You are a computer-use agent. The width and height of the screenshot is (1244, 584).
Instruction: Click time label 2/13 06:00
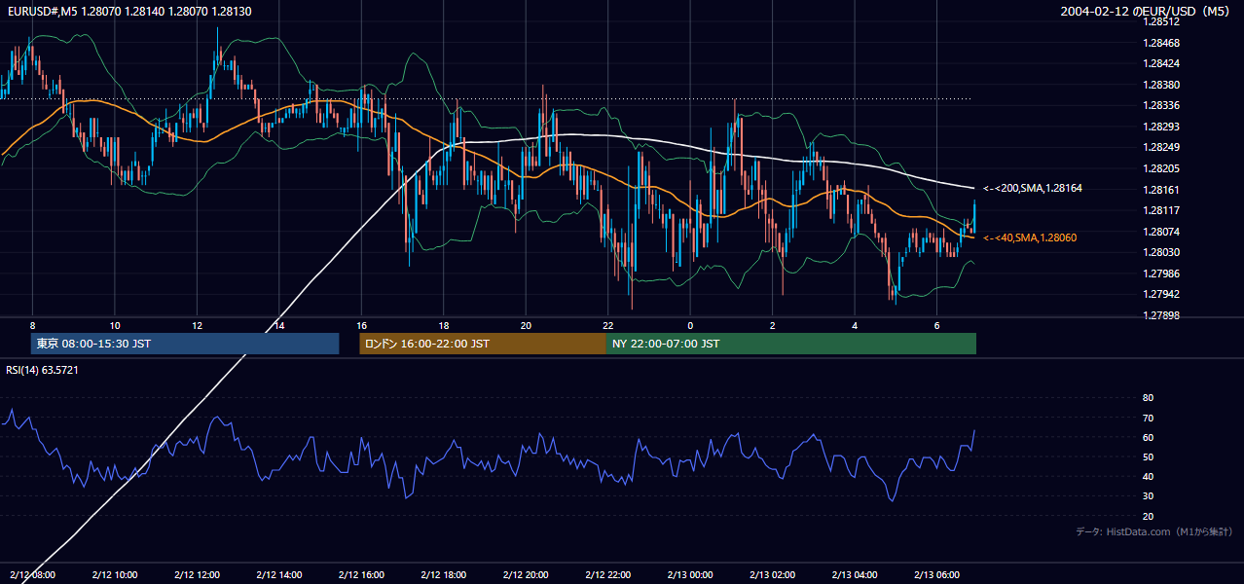pos(937,575)
